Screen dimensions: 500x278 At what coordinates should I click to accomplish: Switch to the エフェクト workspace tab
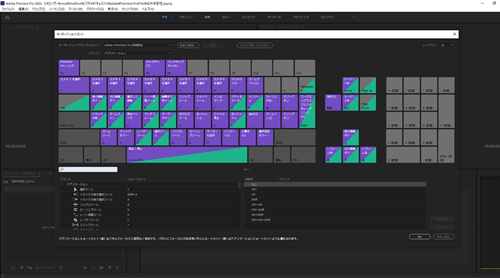[x=249, y=18]
